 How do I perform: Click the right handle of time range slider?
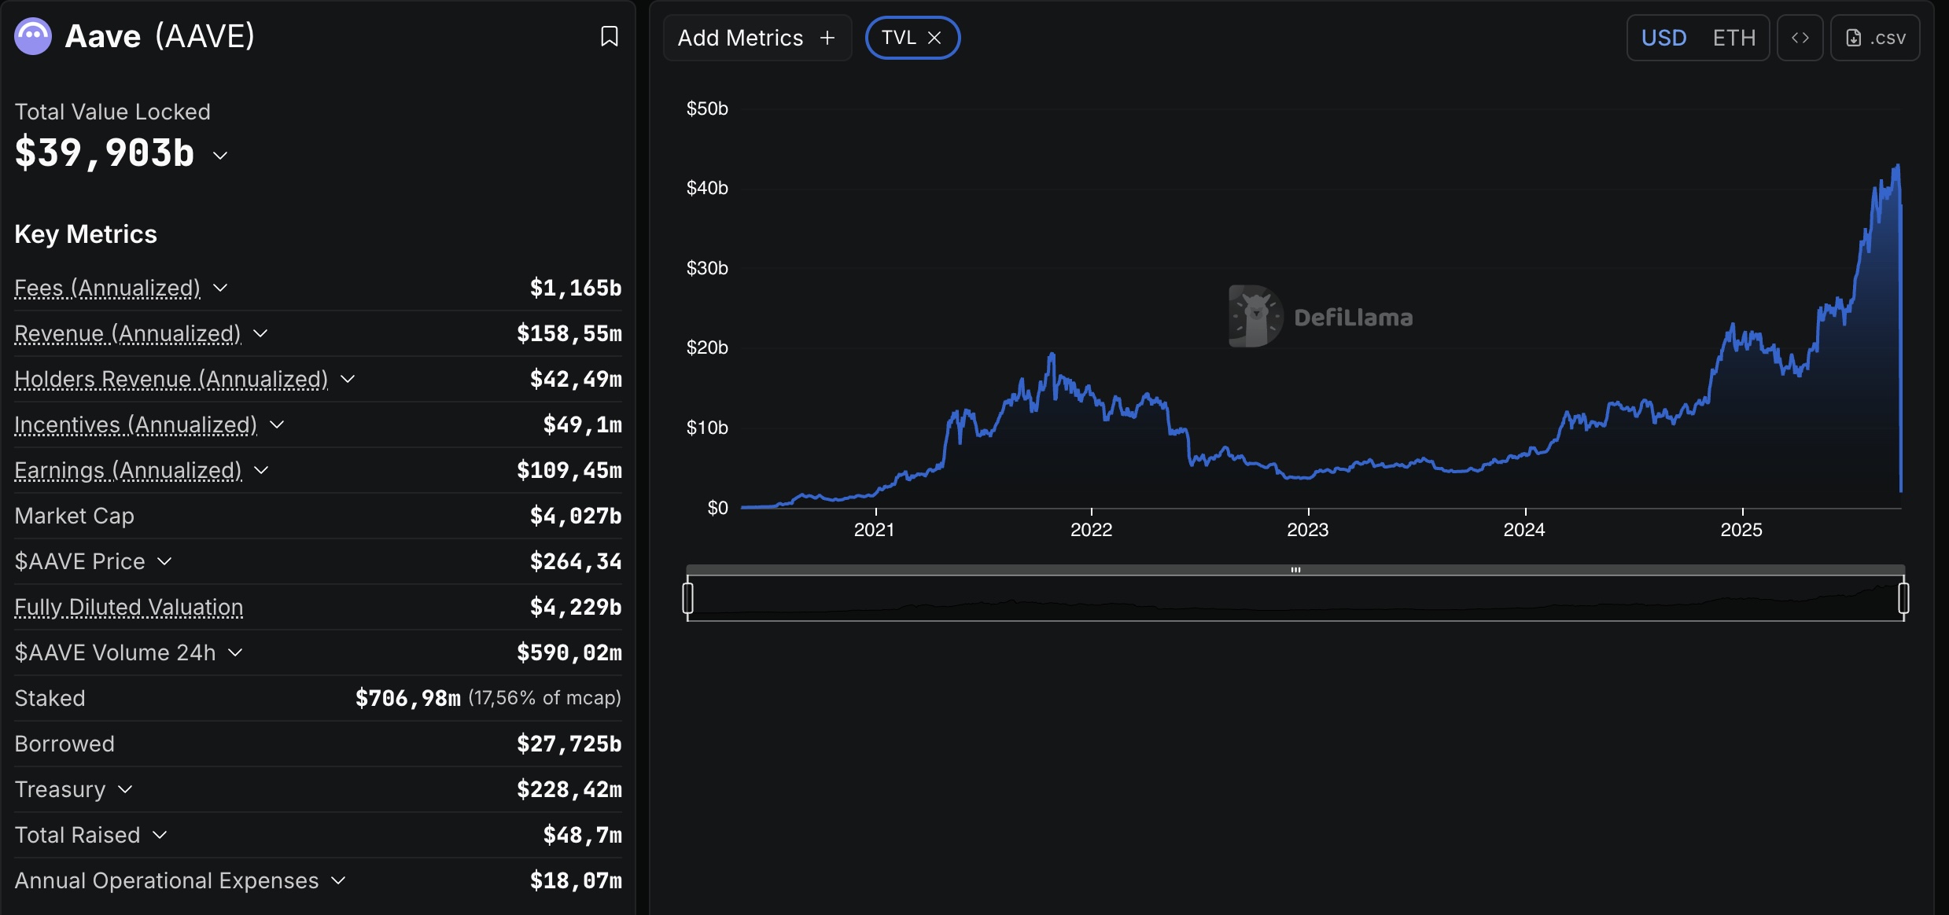click(x=1903, y=598)
